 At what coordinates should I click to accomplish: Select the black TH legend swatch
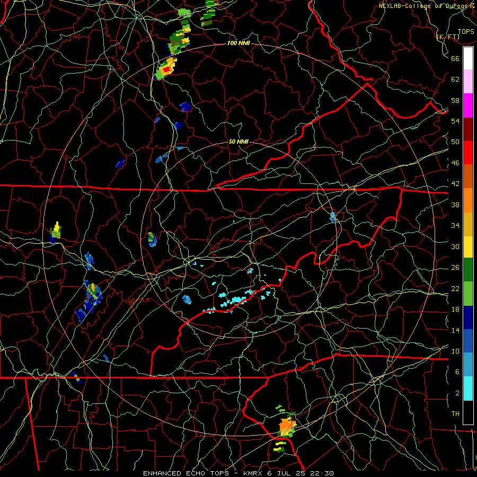pyautogui.click(x=468, y=412)
